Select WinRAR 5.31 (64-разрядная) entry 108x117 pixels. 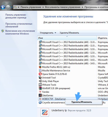coord(56,88)
